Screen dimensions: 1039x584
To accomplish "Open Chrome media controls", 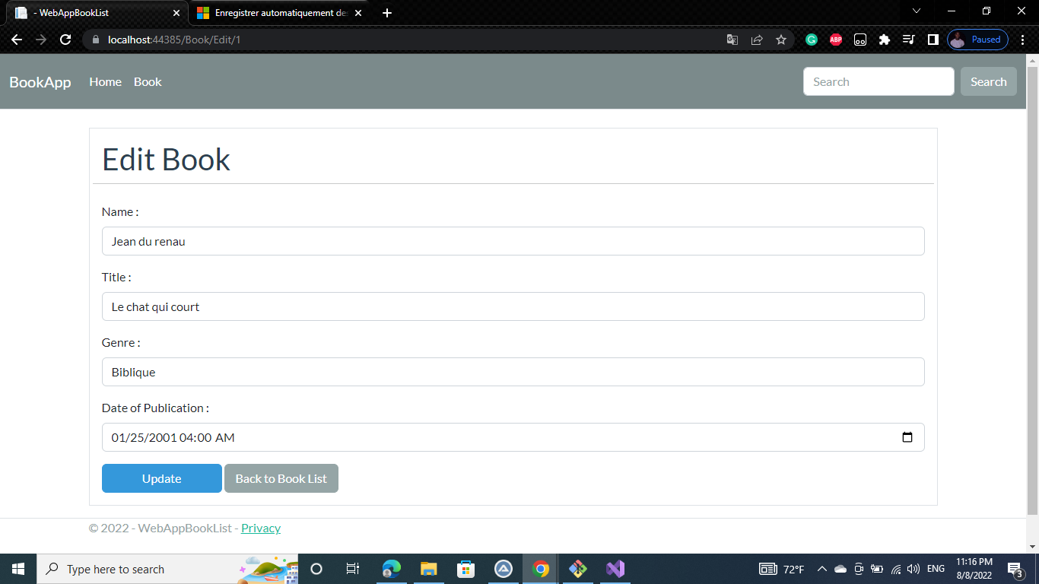I will point(909,40).
